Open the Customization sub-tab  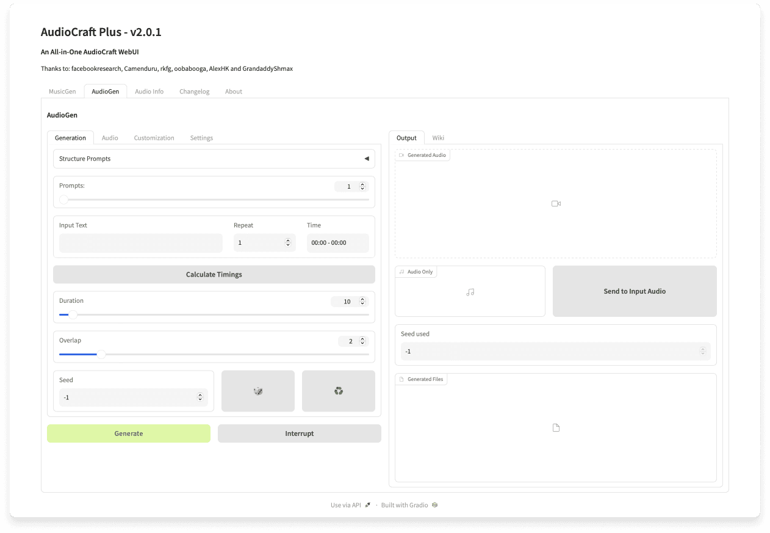coord(154,138)
